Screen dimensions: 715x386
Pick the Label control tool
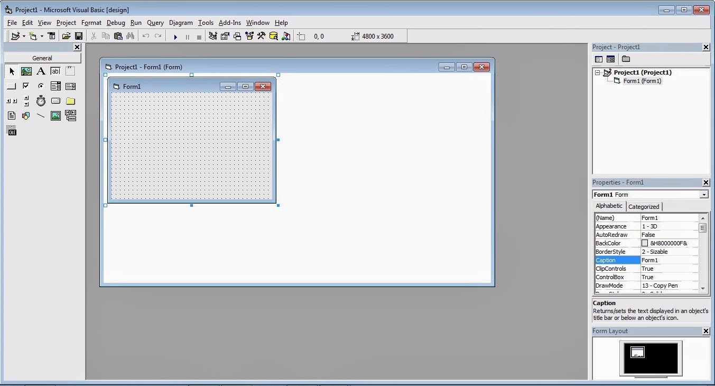point(41,71)
